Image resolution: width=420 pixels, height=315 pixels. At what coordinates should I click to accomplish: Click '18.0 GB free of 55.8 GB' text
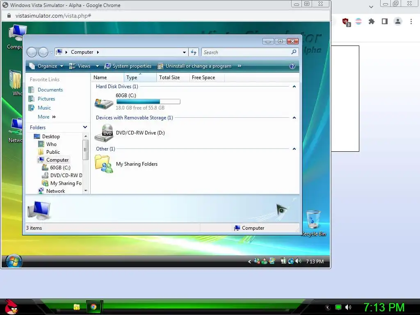140,108
